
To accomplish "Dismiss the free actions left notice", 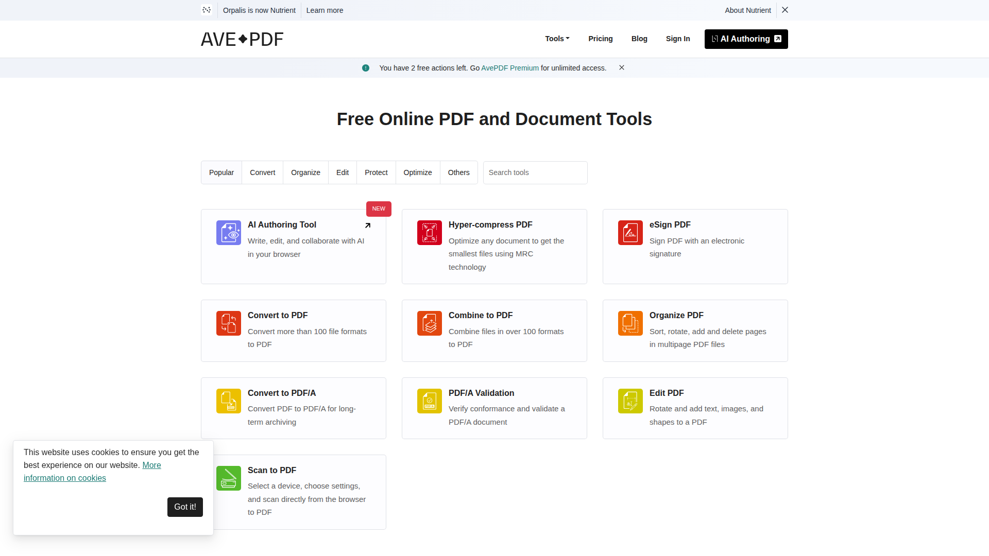I will 622,67.
